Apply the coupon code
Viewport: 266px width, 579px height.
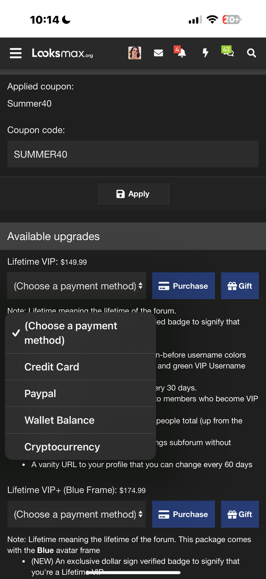(133, 194)
